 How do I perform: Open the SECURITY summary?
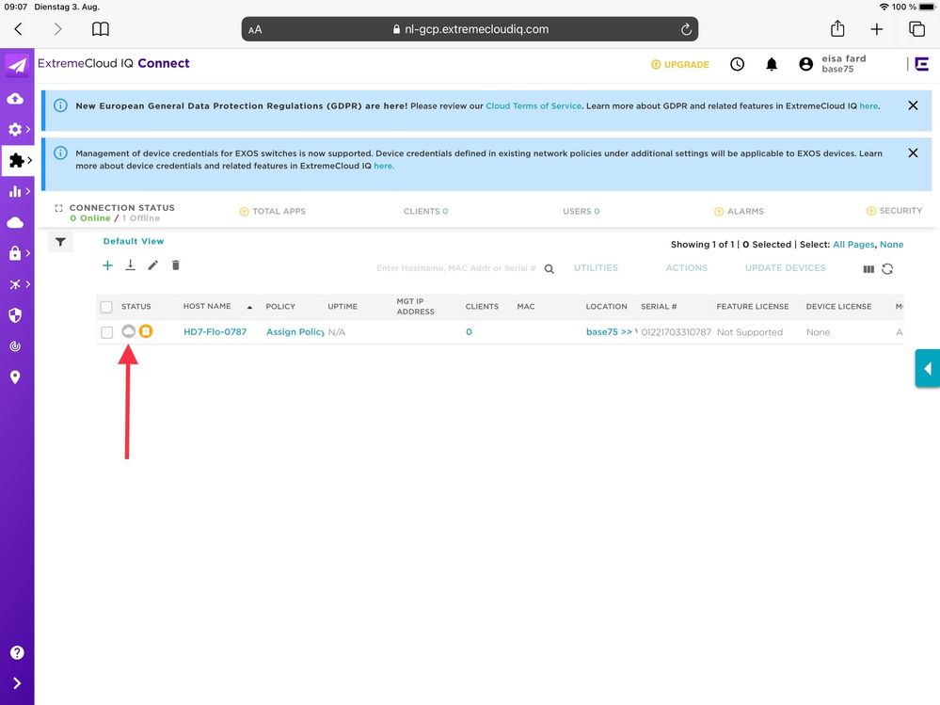[894, 211]
